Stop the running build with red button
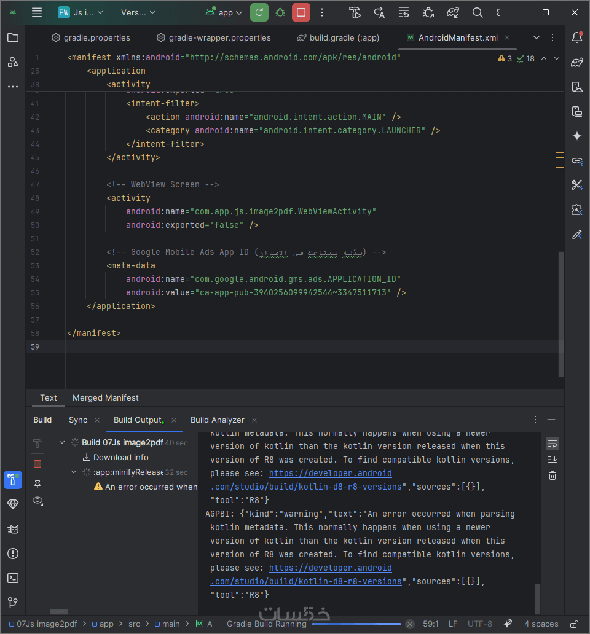 click(301, 12)
